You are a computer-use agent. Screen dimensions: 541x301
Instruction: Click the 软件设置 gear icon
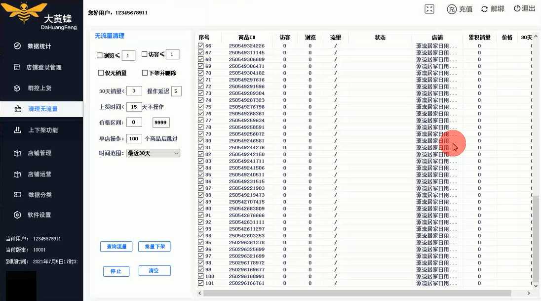pos(17,215)
